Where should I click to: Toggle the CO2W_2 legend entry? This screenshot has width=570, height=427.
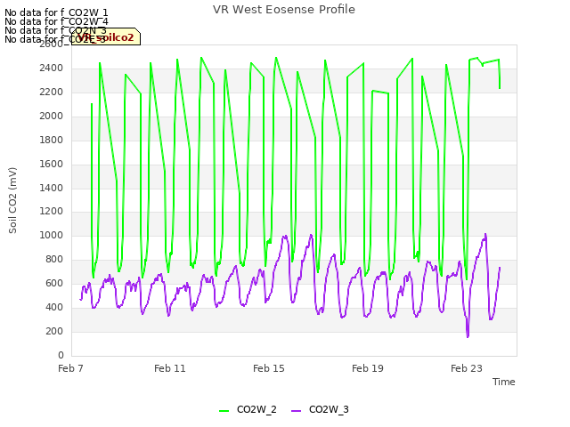pos(248,409)
